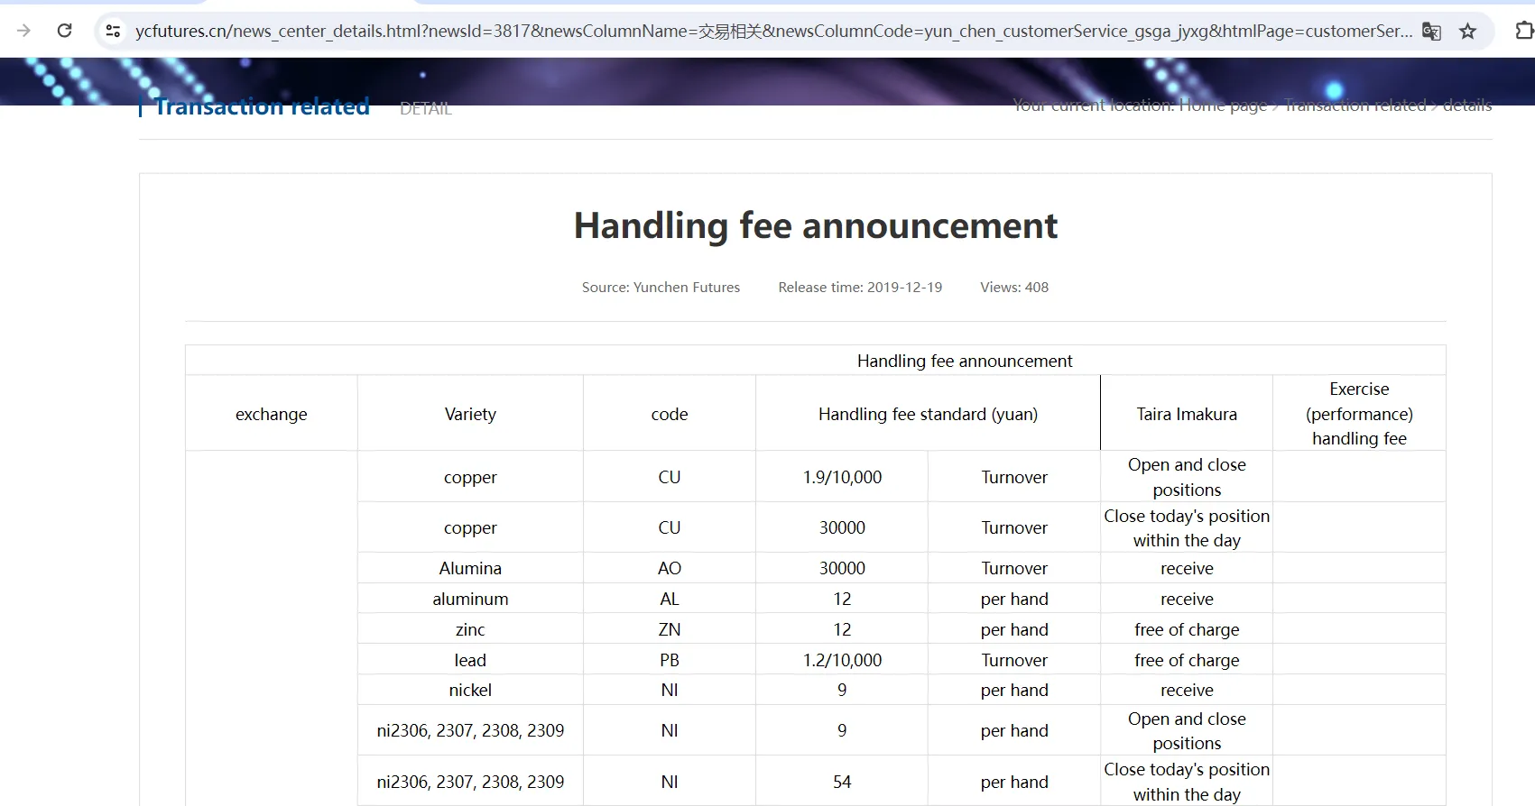Select free of charge in lead row
The image size is (1535, 806).
pos(1187,660)
